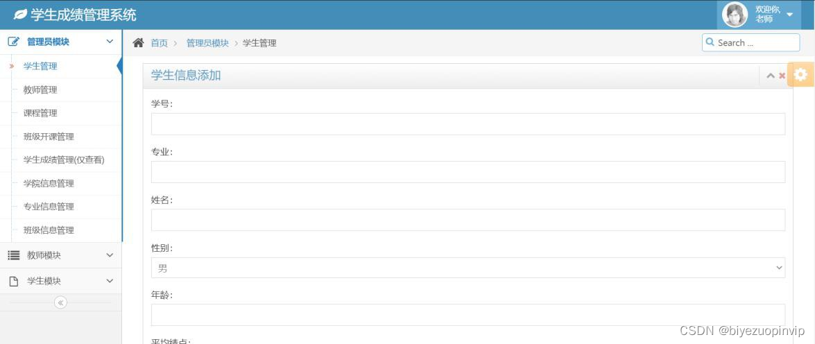Click the 教师模块 list icon

click(x=14, y=255)
